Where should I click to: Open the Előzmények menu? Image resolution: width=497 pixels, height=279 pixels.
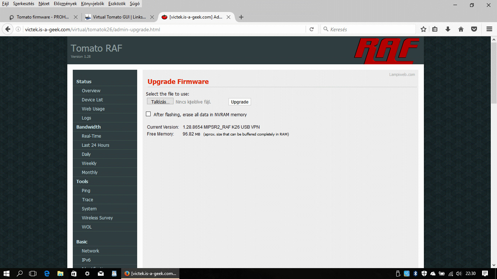click(x=65, y=4)
